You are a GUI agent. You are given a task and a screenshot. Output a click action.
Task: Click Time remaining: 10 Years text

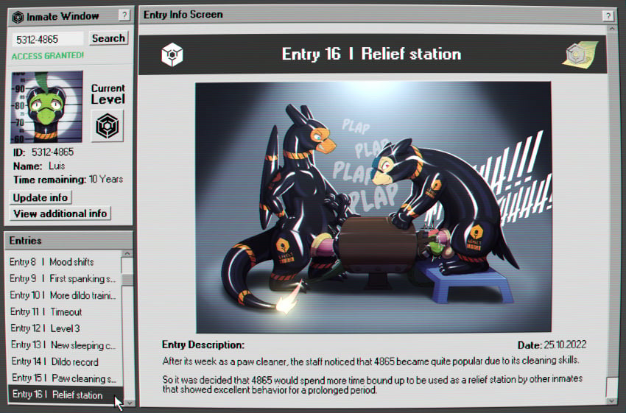tap(68, 180)
